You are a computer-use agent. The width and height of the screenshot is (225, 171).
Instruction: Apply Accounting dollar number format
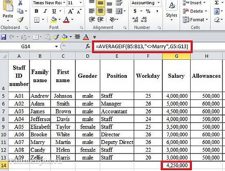(x=135, y=11)
